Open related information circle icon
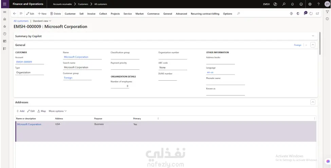Image resolution: width=331 pixels, height=168 pixels. coord(327,19)
